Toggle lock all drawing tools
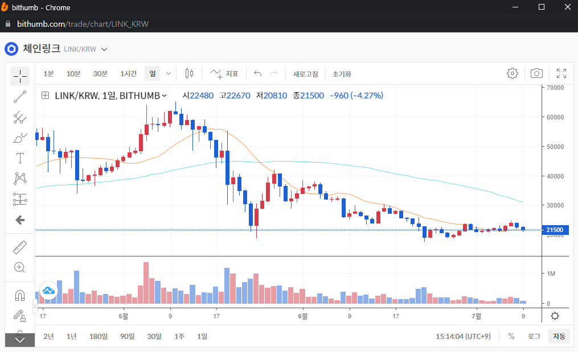 pyautogui.click(x=20, y=316)
